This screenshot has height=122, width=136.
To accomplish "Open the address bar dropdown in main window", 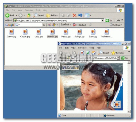I will point(103,20).
